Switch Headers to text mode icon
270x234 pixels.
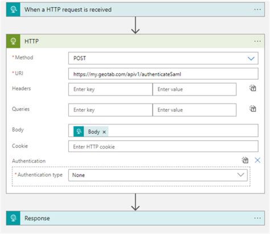253,88
